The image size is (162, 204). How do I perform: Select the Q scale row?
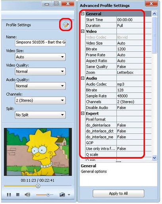[x=118, y=154]
